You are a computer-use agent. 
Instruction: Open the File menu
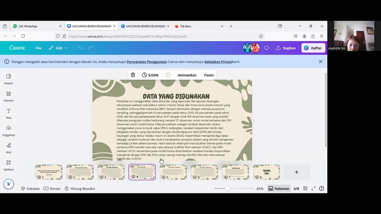(x=38, y=48)
